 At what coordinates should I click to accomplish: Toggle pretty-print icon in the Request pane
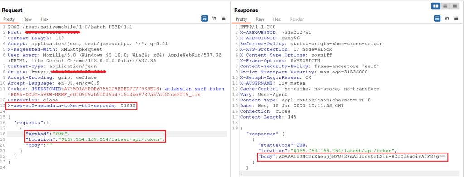(x=204, y=19)
